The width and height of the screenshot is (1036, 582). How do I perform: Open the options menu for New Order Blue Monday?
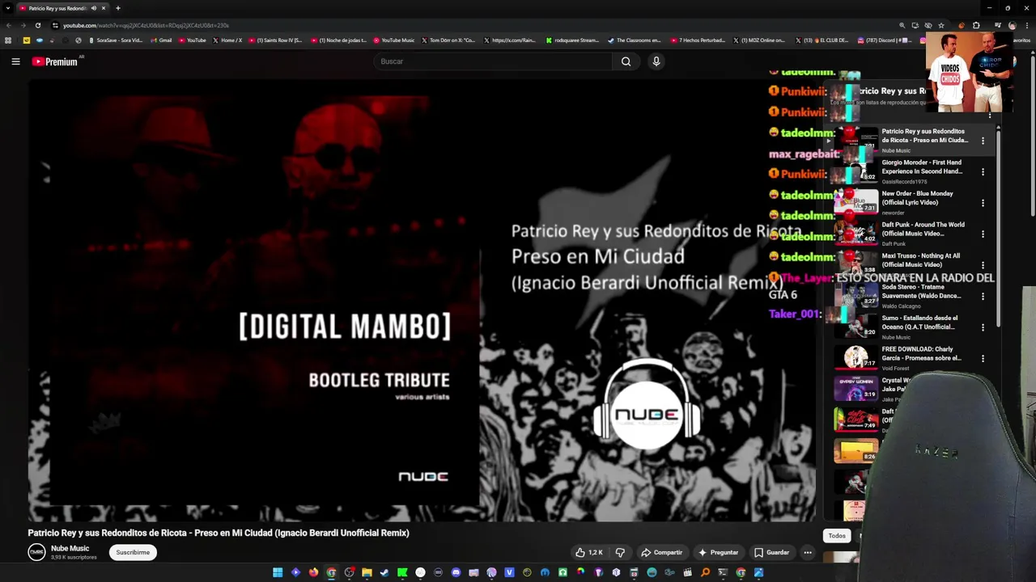tap(983, 203)
